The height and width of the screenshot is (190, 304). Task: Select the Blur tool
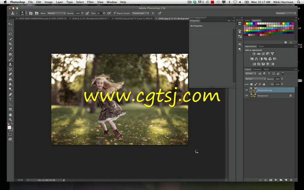(10, 84)
